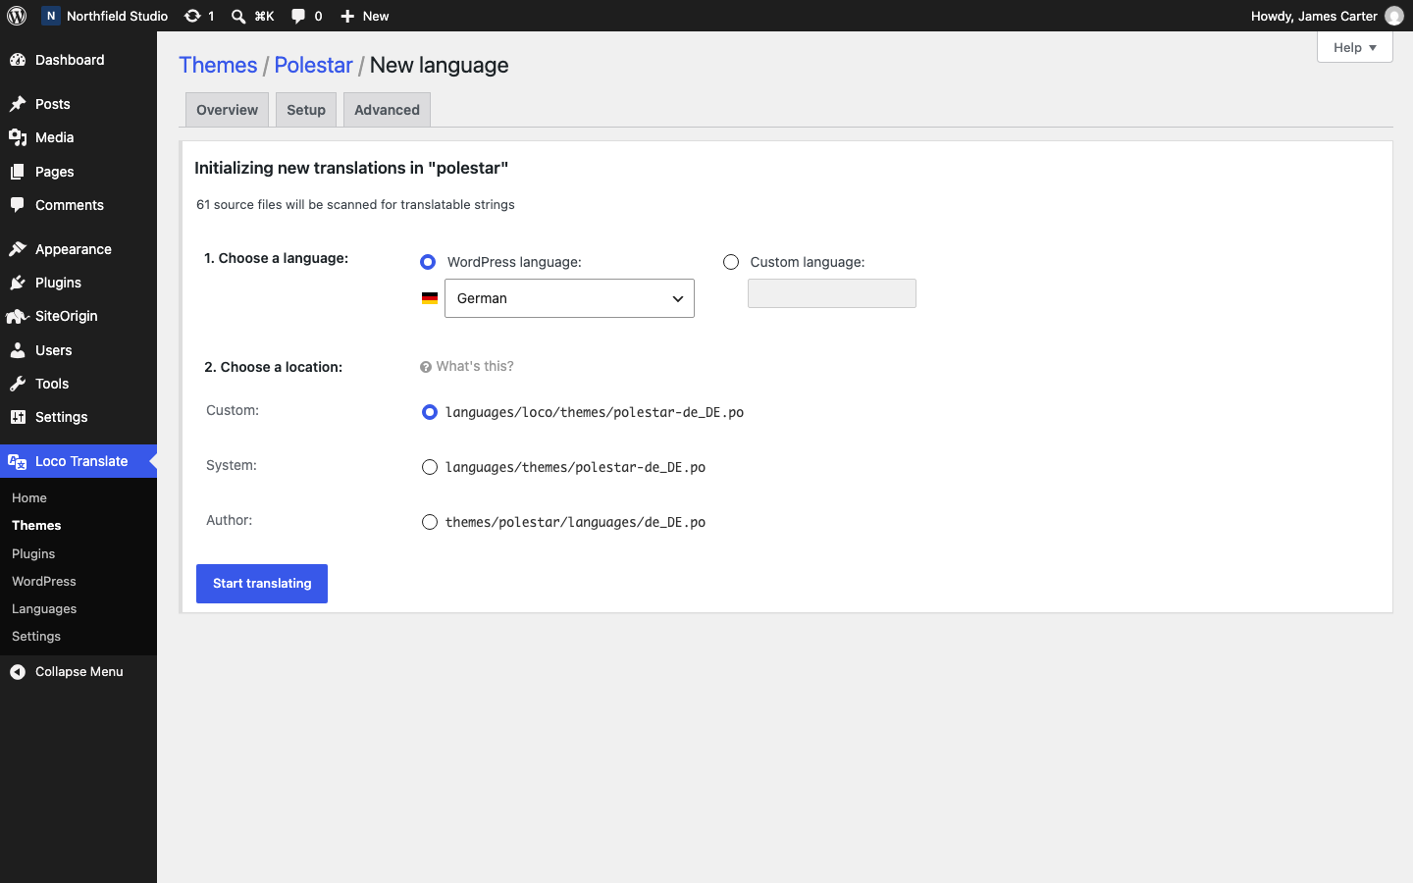Go to Polestar breadcrumb link

pyautogui.click(x=313, y=65)
